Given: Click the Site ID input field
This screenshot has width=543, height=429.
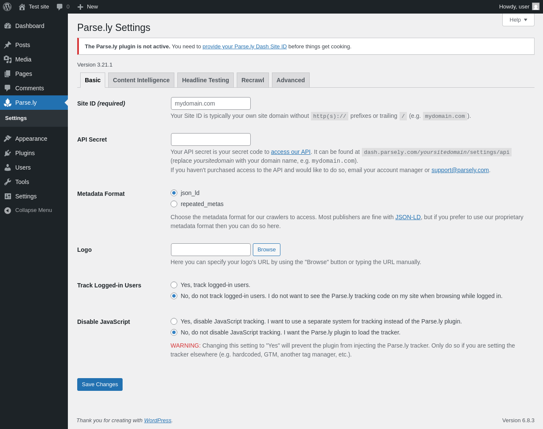Looking at the screenshot, I should tap(211, 103).
